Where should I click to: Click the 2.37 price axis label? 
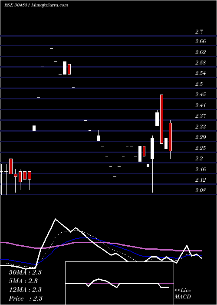[x=201, y=116]
